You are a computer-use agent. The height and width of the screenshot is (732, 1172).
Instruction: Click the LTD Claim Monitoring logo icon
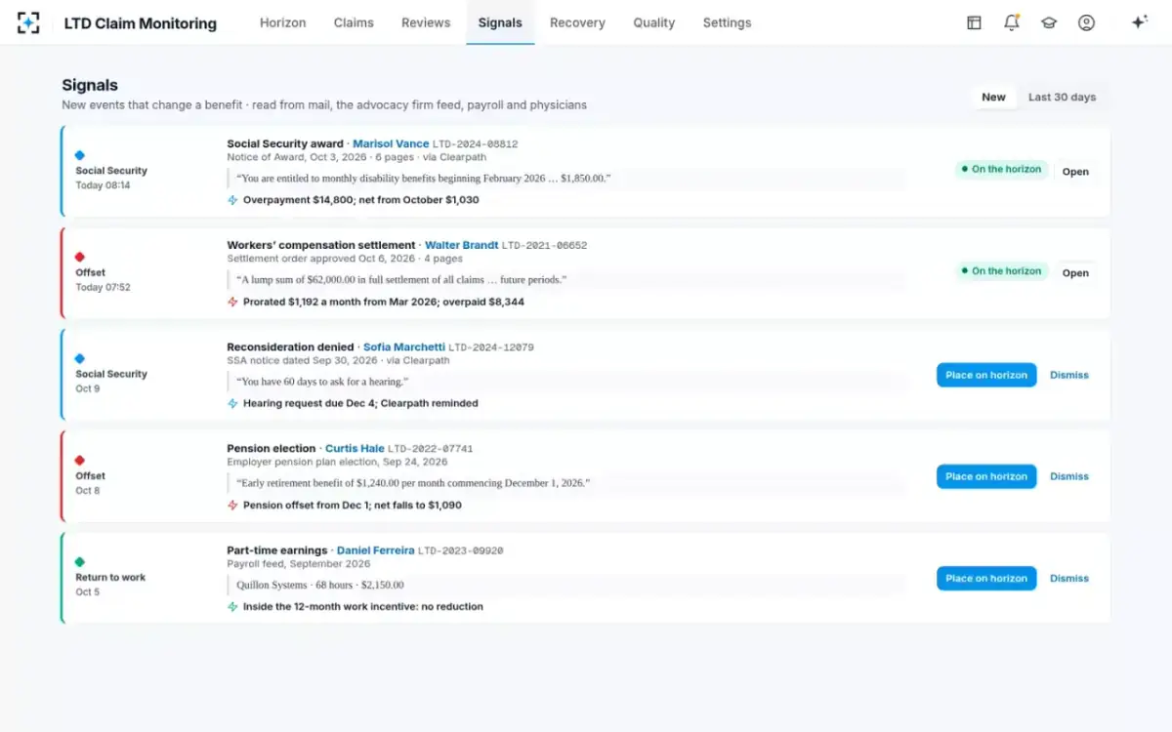click(x=29, y=22)
